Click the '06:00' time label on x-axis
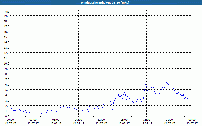The width and height of the screenshot is (202, 126). (x=56, y=120)
